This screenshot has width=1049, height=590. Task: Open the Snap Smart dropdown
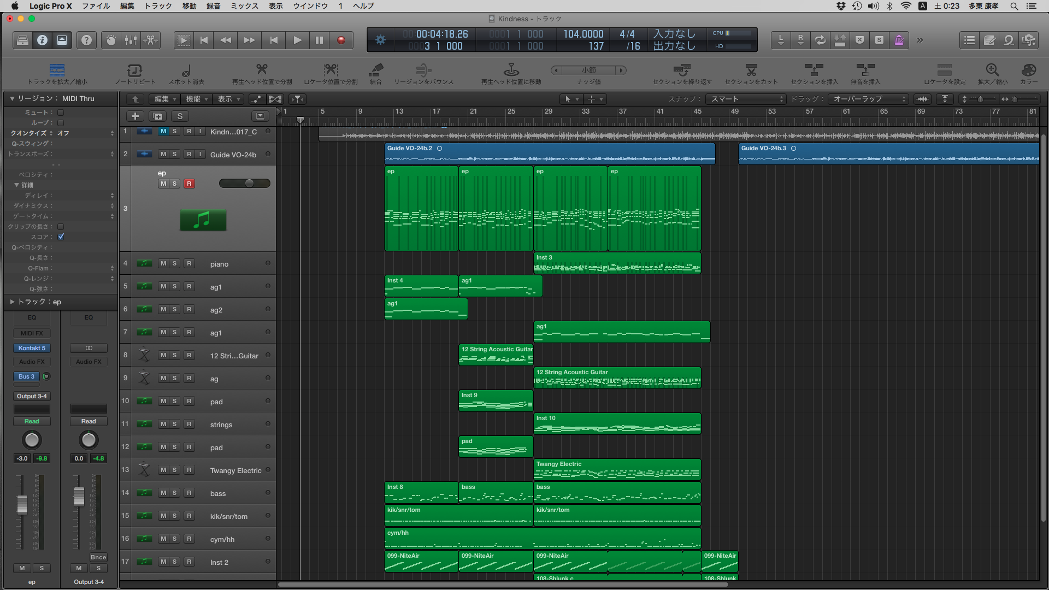point(747,99)
